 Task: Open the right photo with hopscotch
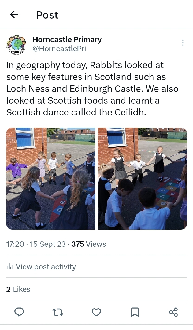pos(142,179)
